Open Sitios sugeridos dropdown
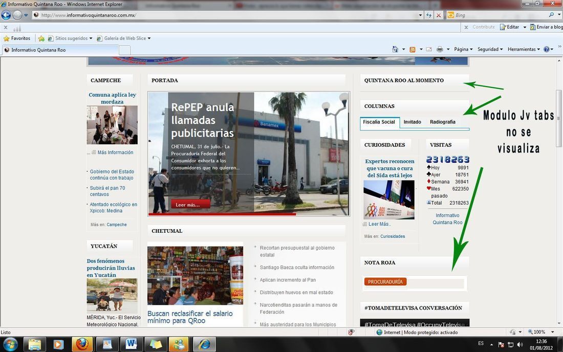 point(70,38)
